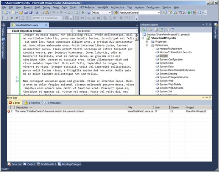
Task: Click Refresh icon in Solution Explorer toolbar
Action: (x=161, y=30)
